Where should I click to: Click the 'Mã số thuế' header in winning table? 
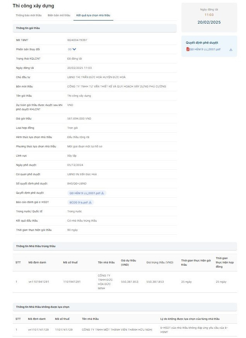coord(70,262)
